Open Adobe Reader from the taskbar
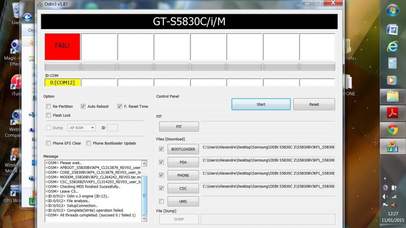Screen dimensions: 406x228 [392, 113]
